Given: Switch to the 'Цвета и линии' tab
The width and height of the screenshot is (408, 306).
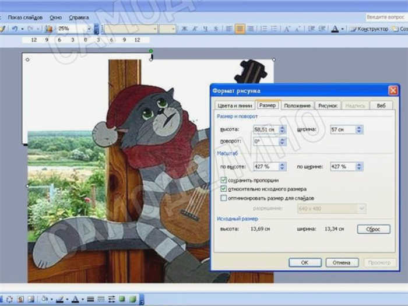Looking at the screenshot, I should 235,105.
